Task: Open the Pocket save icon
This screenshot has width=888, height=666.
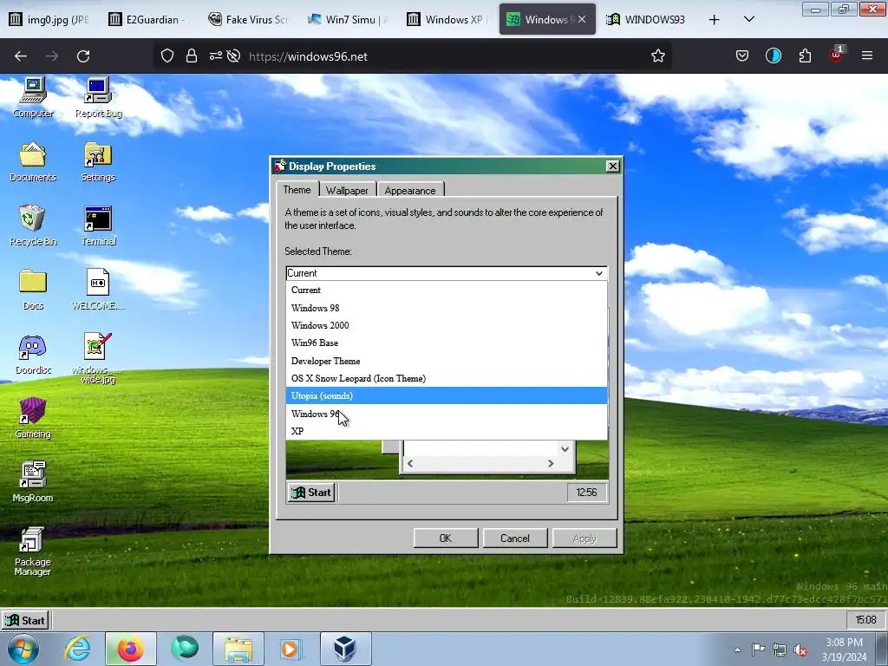Action: pyautogui.click(x=742, y=56)
